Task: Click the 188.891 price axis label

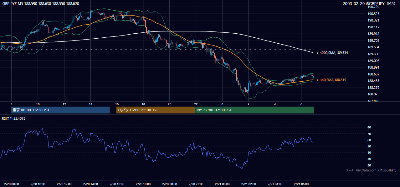Action: (373, 68)
